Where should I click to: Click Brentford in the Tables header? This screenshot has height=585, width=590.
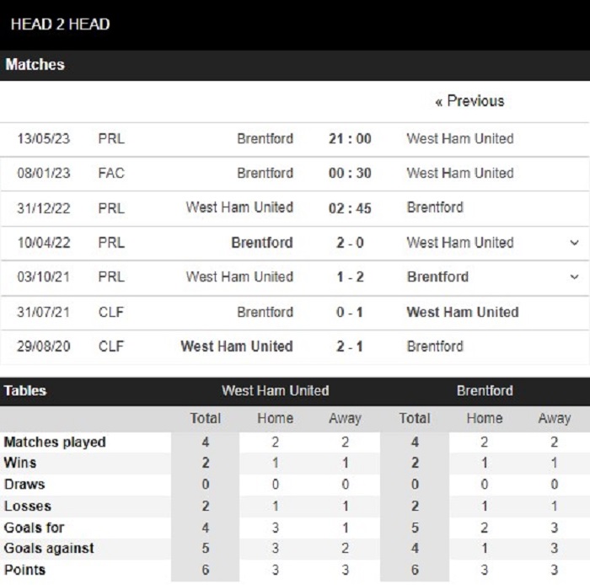485,391
